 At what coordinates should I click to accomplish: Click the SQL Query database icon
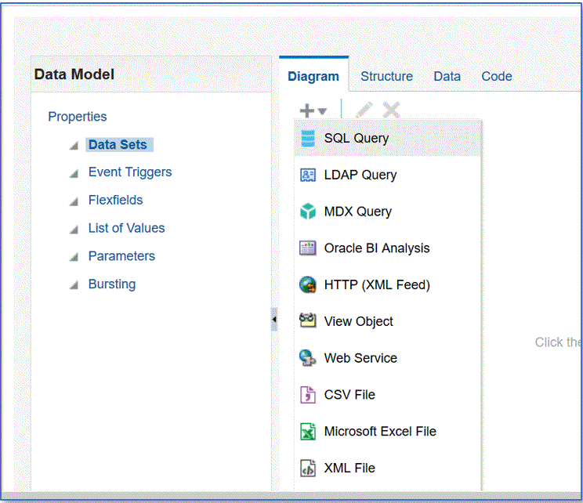click(x=308, y=139)
